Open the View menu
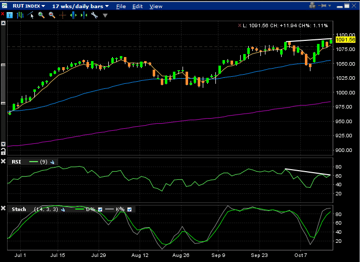 pos(156,7)
